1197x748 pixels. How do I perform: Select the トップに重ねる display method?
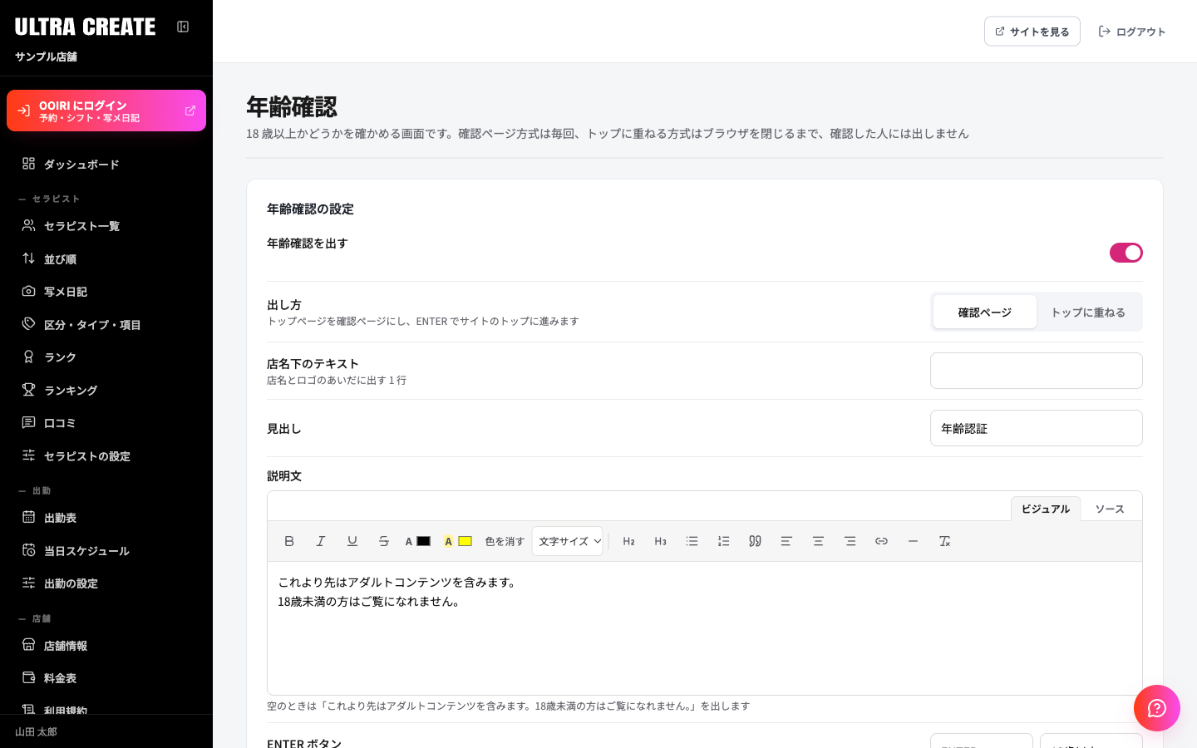1088,312
